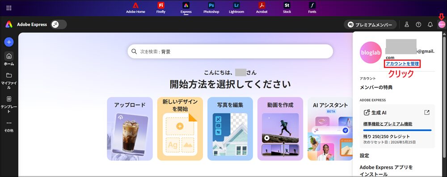Open メンバーの特典 in account panel

376,88
